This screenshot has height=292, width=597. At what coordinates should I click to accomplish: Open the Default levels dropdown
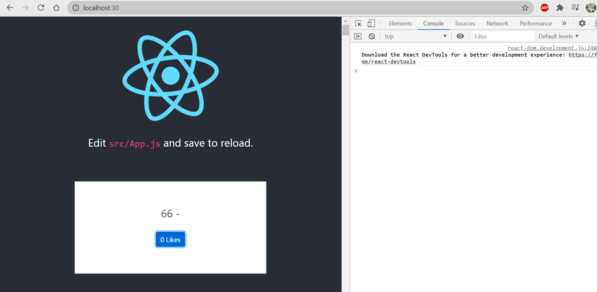[x=558, y=36]
